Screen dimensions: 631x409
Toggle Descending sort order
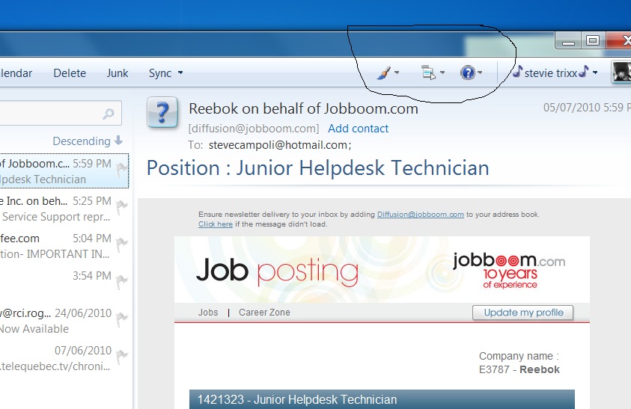pos(88,141)
